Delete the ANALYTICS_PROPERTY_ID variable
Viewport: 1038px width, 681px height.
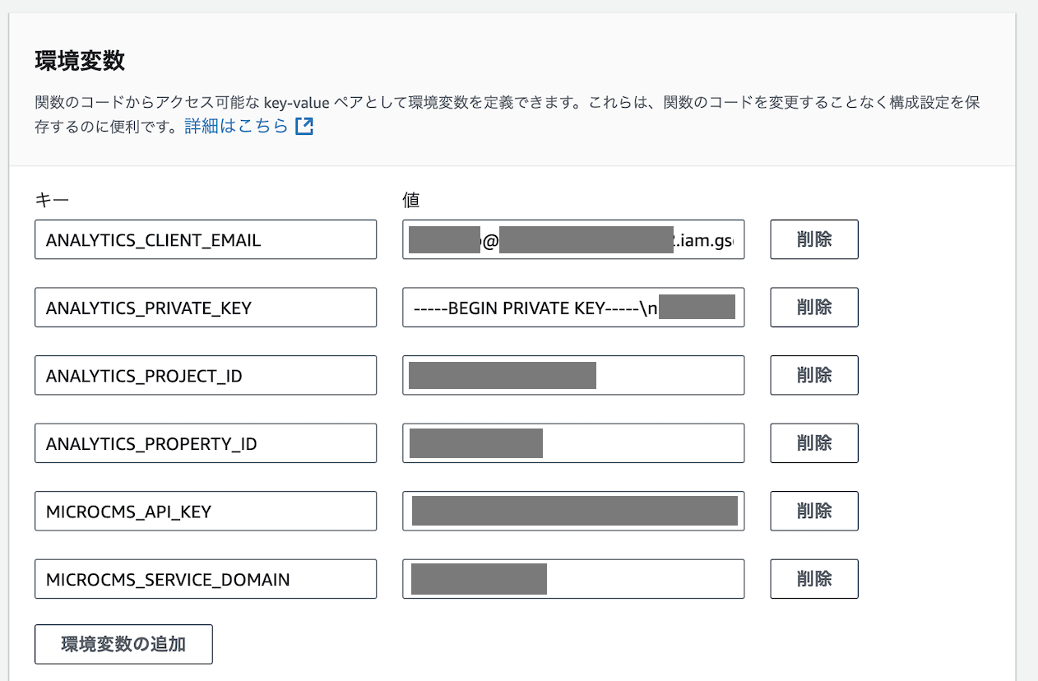[x=813, y=443]
